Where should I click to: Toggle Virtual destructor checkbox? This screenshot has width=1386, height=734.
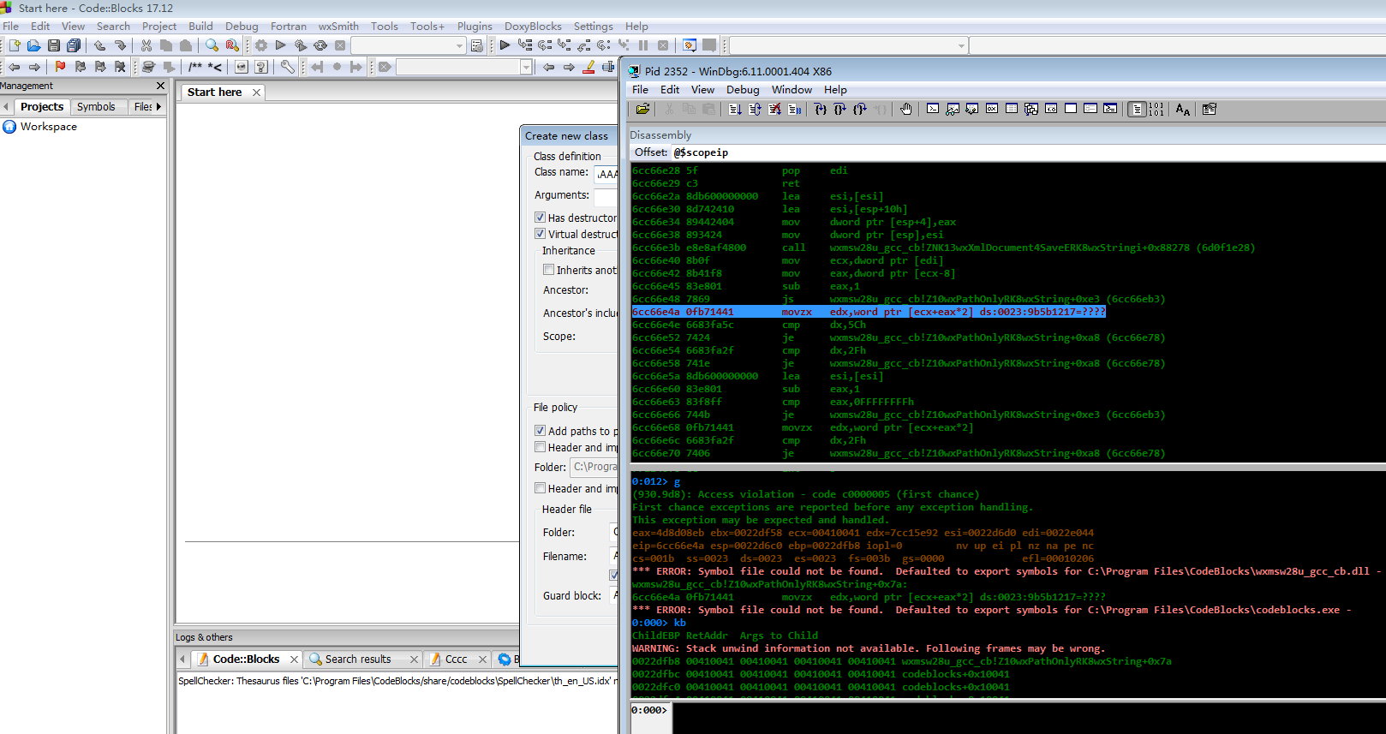point(541,234)
